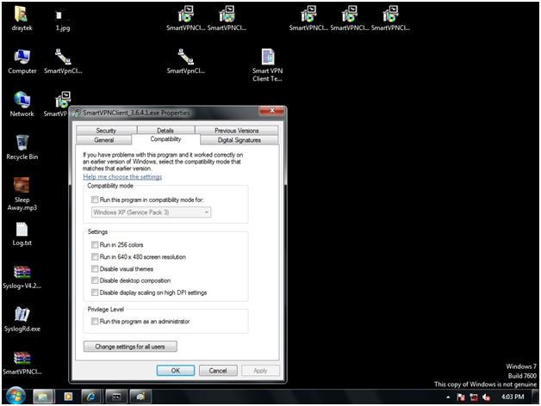541x406 pixels.
Task: Open the Previous Versions tab
Action: click(x=237, y=130)
